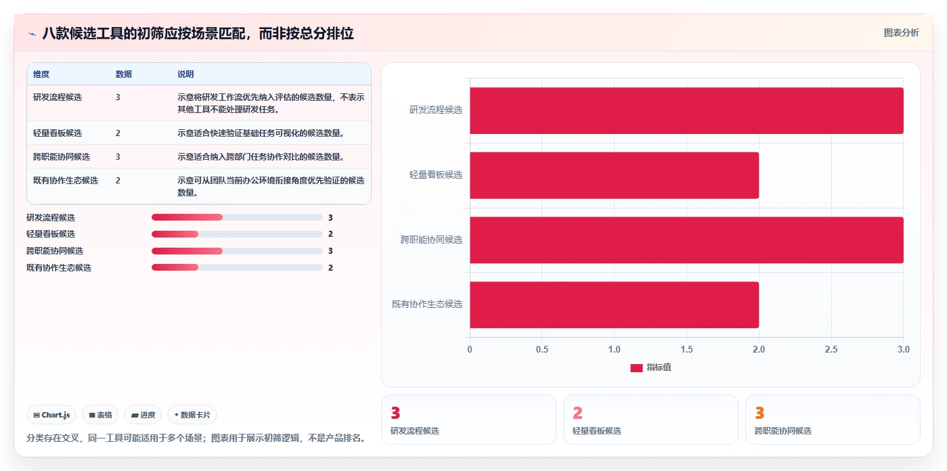The height and width of the screenshot is (471, 947).
Task: Open the 轻量看板候选 data card
Action: pos(651,420)
